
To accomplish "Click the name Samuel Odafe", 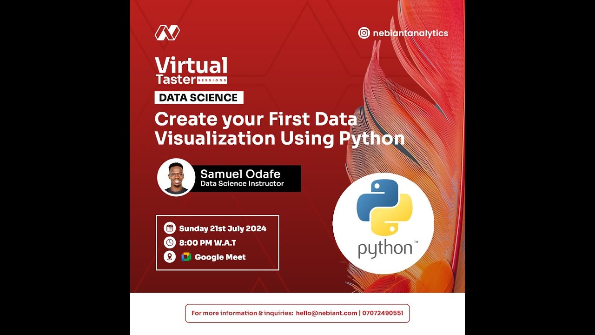I will pyautogui.click(x=240, y=174).
